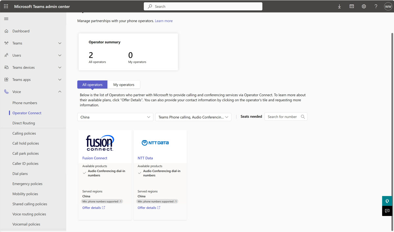The height and width of the screenshot is (232, 394).
Task: Expand the Users section chevron
Action: pyautogui.click(x=60, y=55)
